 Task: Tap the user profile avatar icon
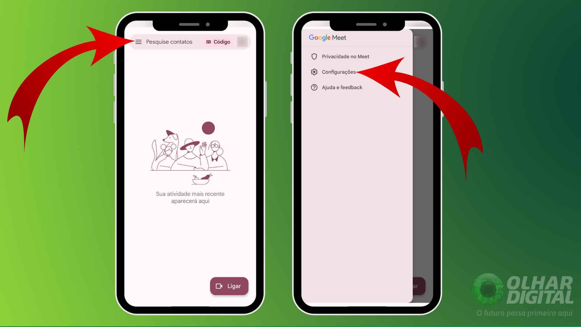[241, 41]
